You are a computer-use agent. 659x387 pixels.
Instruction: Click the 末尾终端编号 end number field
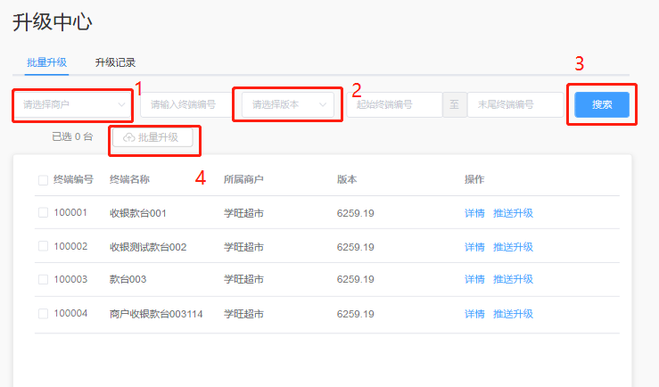(x=515, y=105)
